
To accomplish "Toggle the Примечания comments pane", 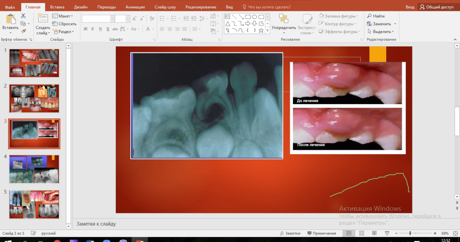I will click(322, 233).
